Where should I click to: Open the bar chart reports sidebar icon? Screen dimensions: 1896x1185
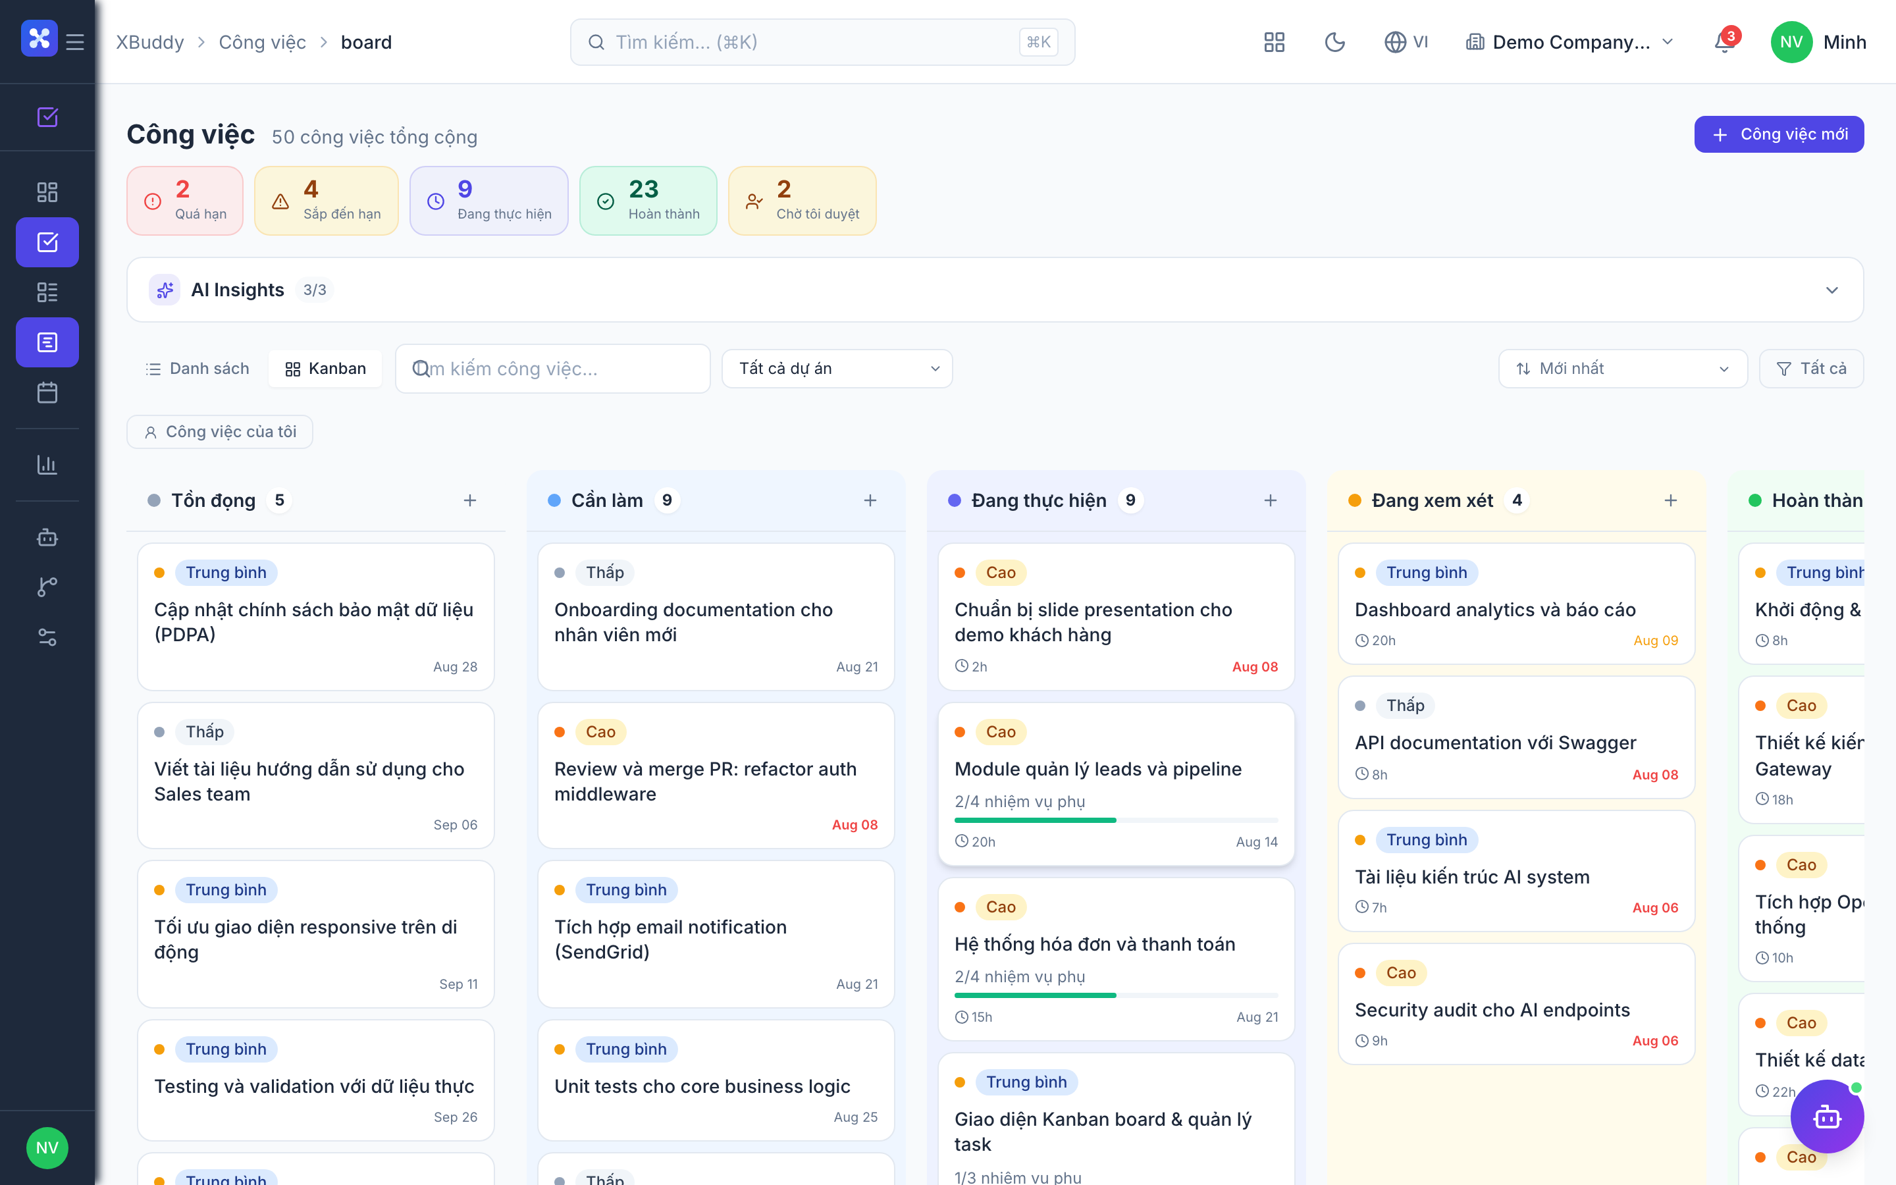tap(48, 465)
